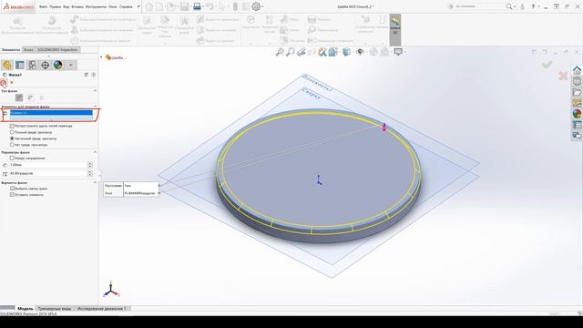
Task: Open the Display Style cube icon
Action: tap(346, 52)
